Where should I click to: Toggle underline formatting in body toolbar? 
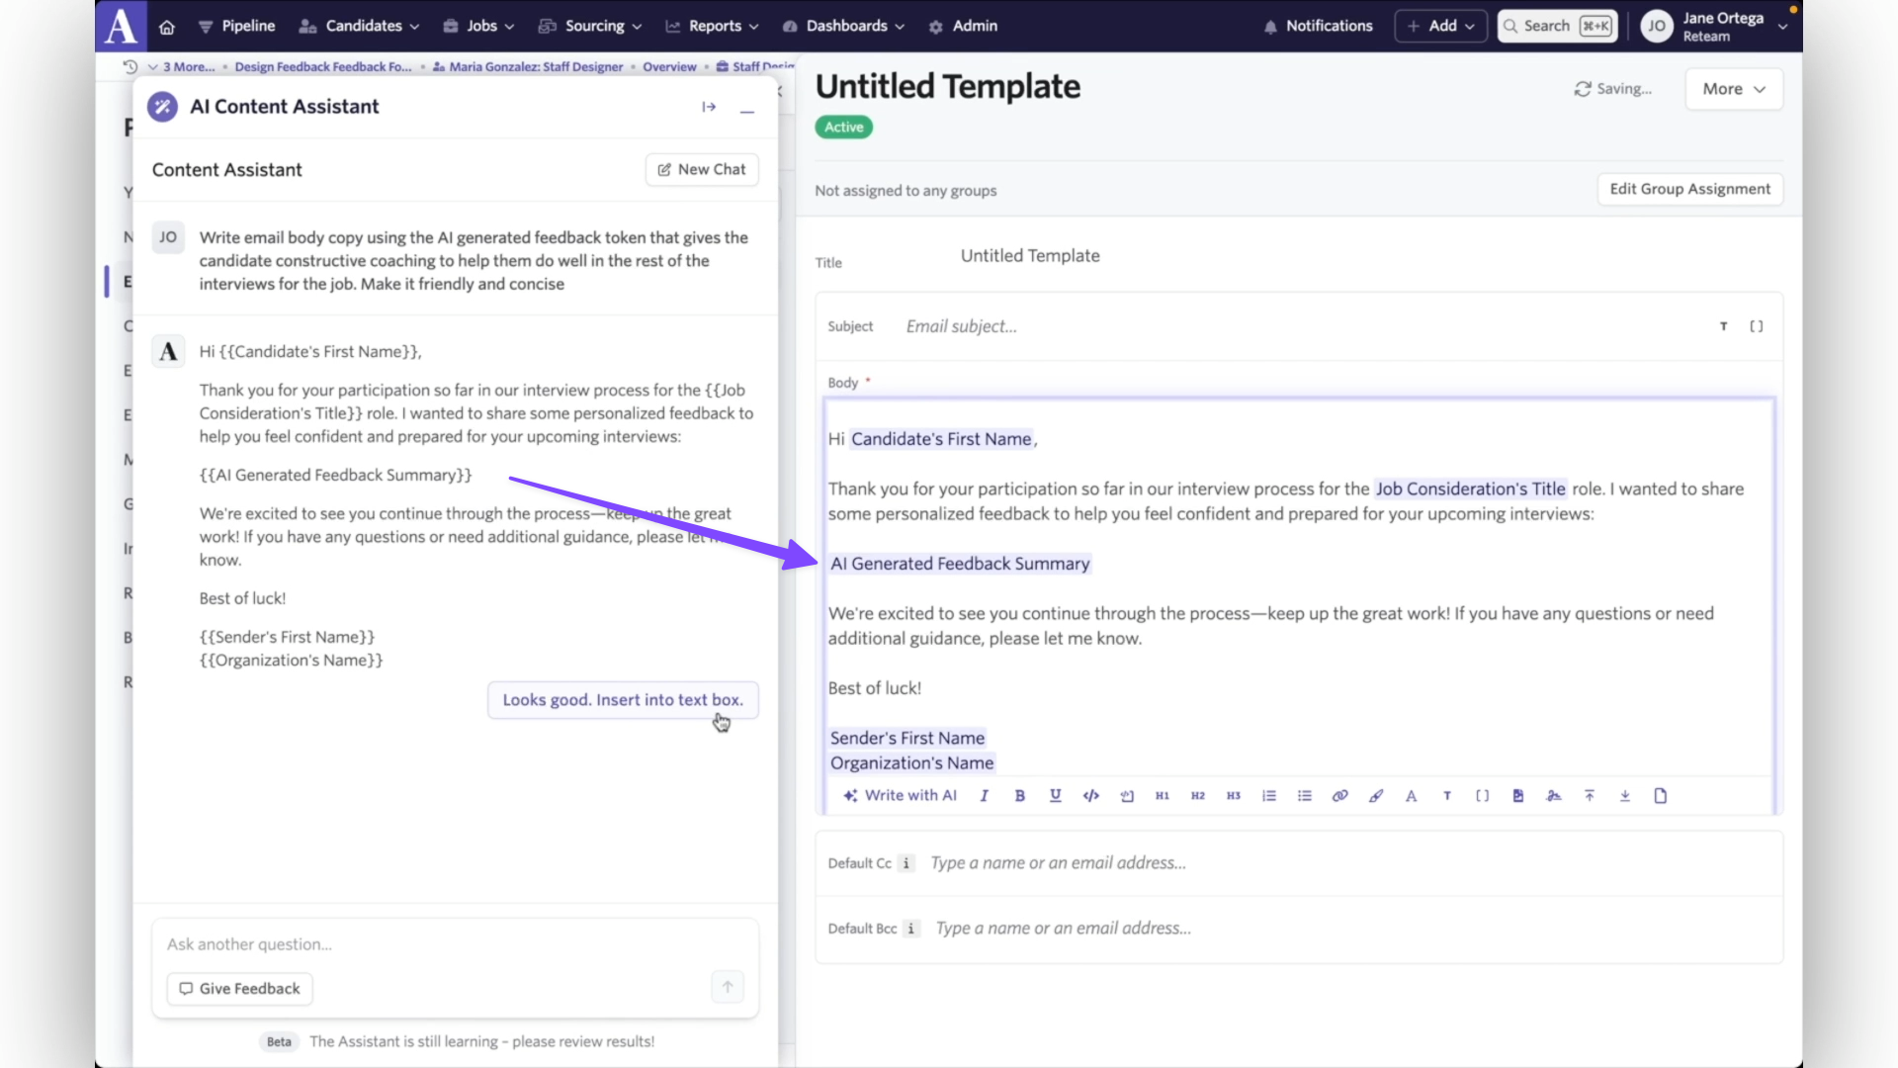click(1056, 795)
